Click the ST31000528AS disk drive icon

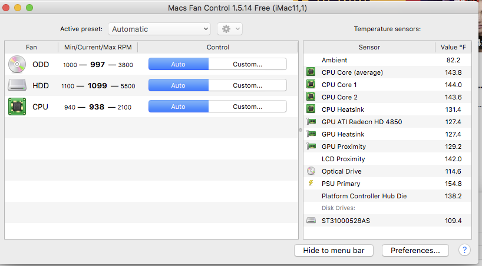[311, 220]
